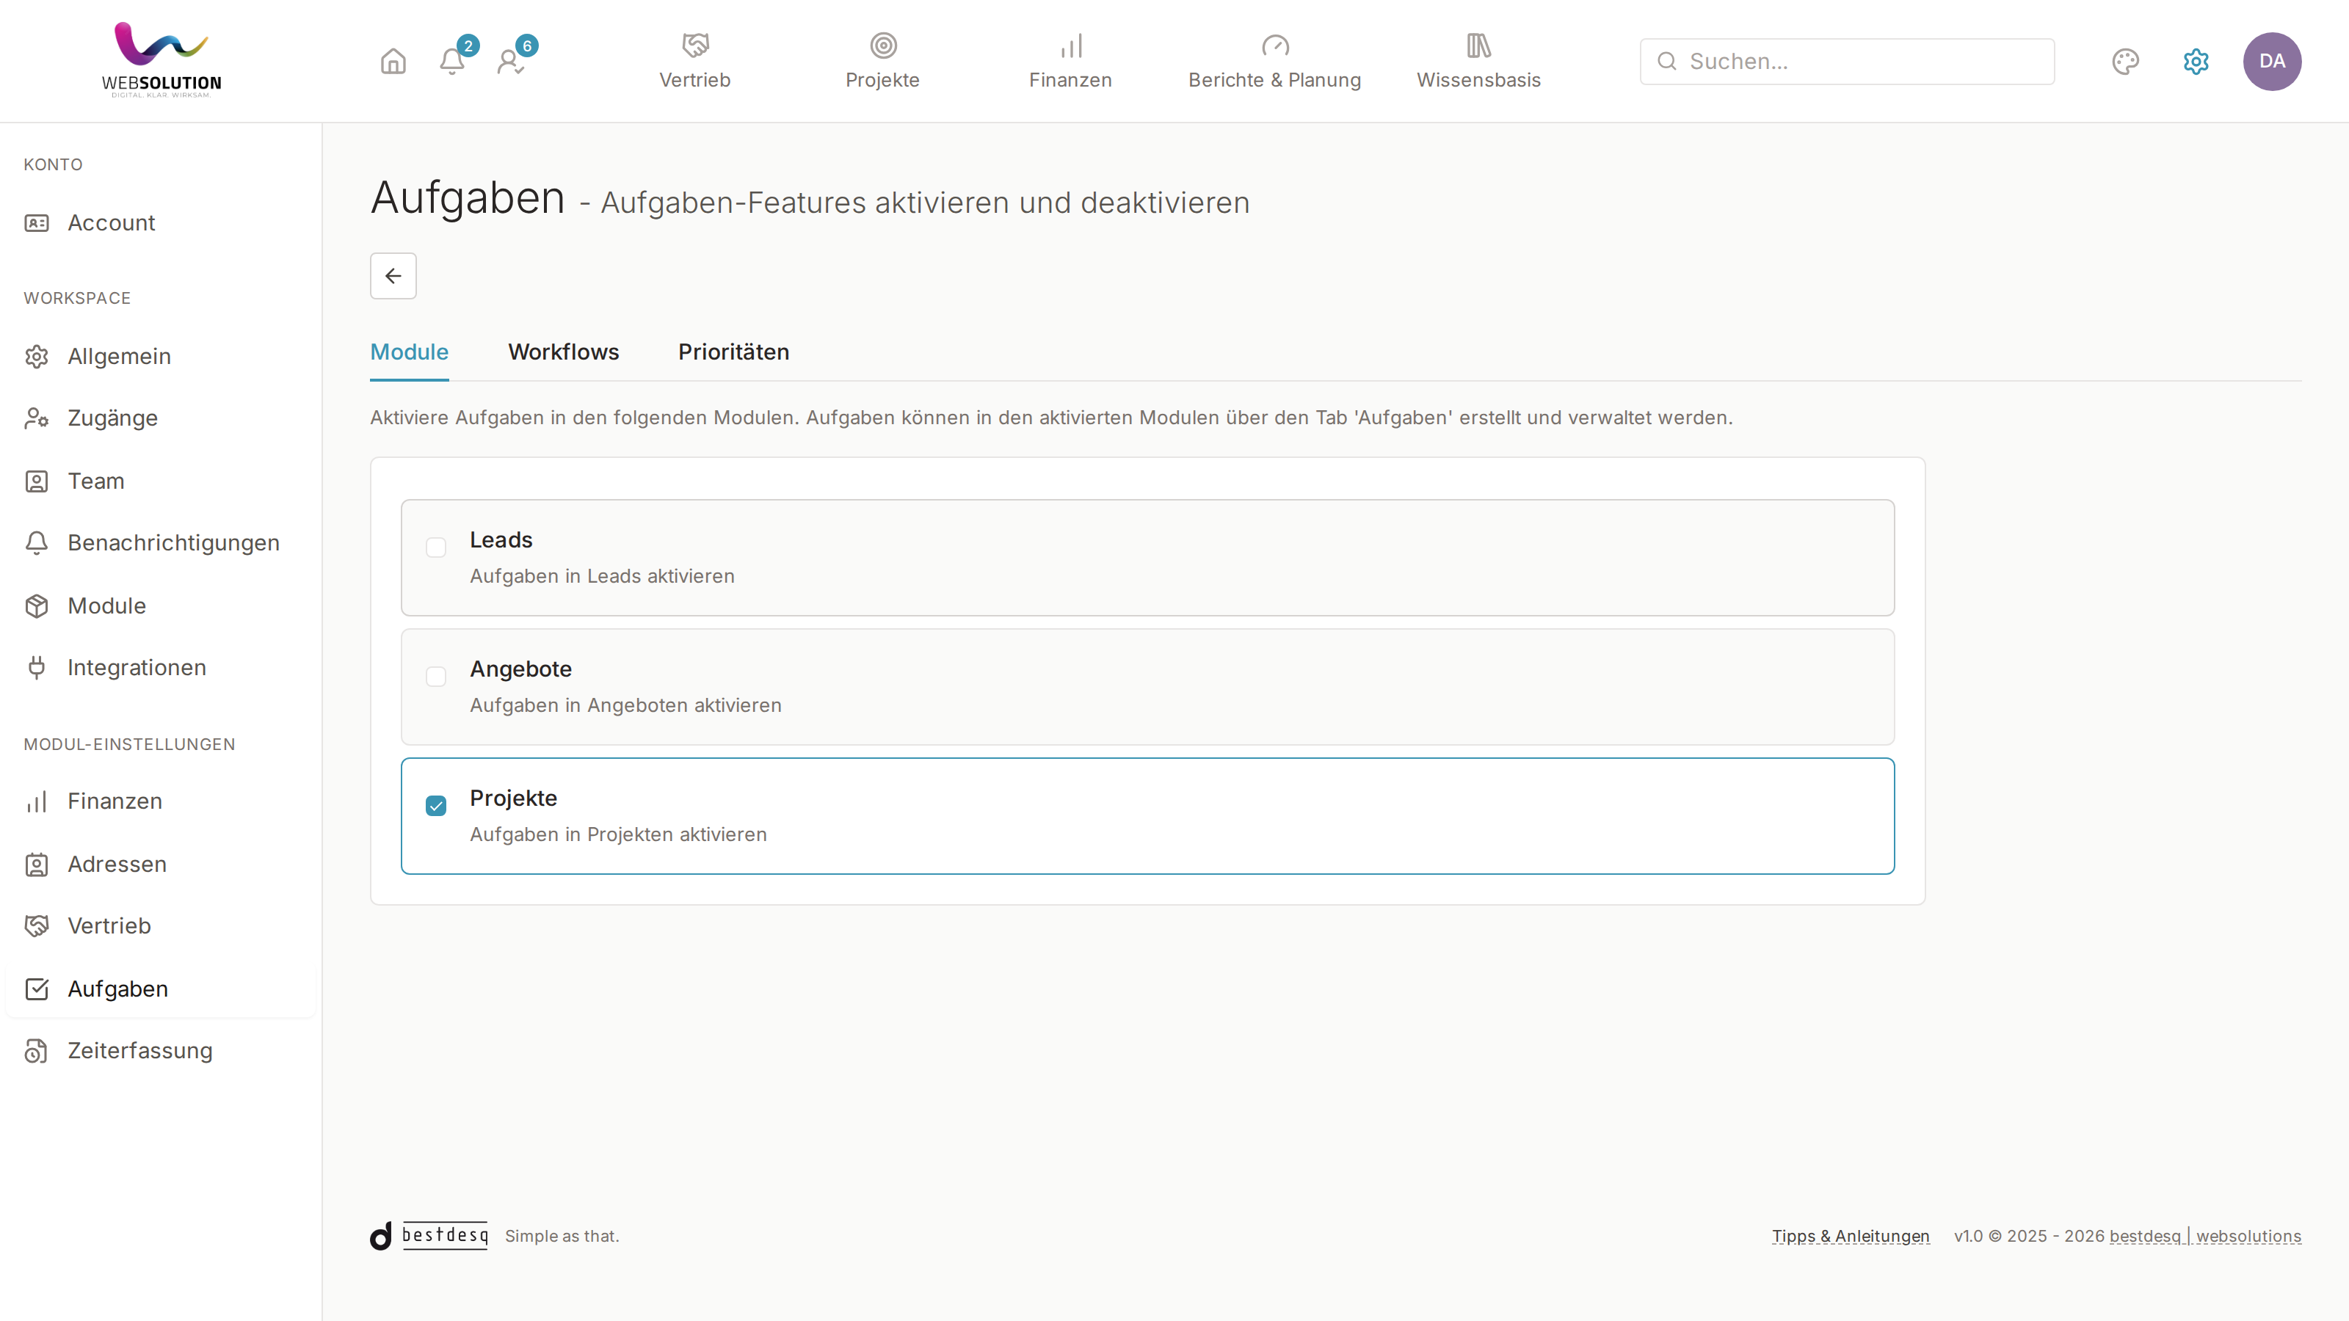Image resolution: width=2349 pixels, height=1321 pixels.
Task: Click the 'Aufgaben in Angeboten aktivieren' text
Action: 625,705
